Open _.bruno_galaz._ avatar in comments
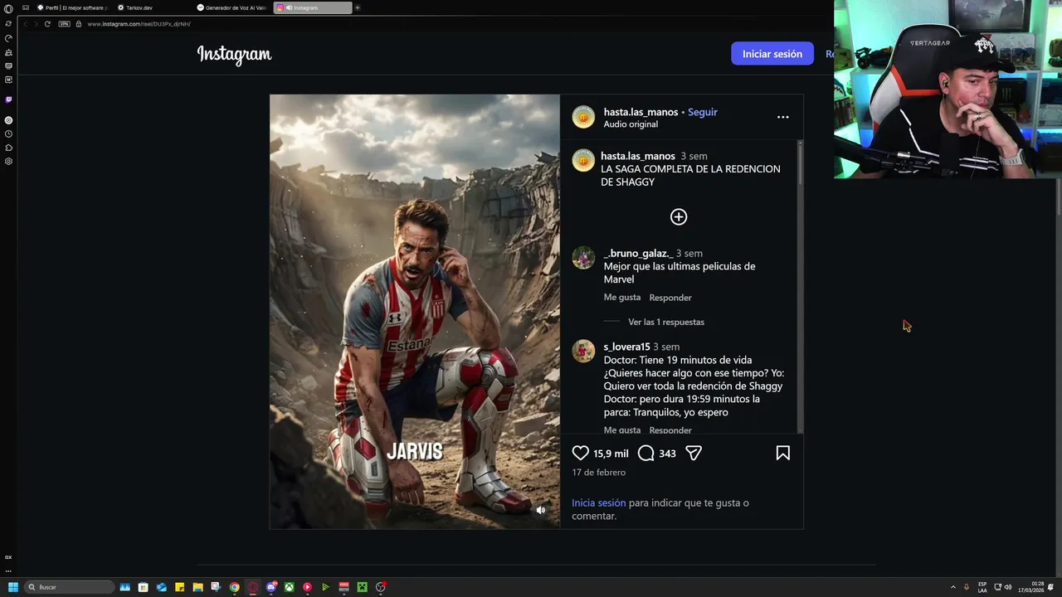Image resolution: width=1062 pixels, height=597 pixels. pyautogui.click(x=583, y=257)
